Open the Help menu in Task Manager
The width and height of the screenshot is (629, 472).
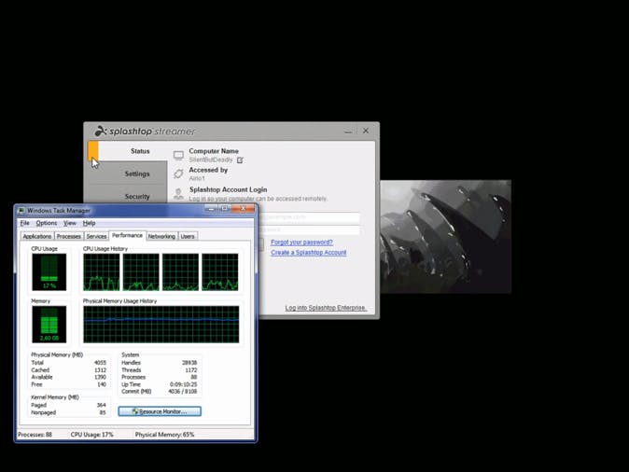point(89,223)
